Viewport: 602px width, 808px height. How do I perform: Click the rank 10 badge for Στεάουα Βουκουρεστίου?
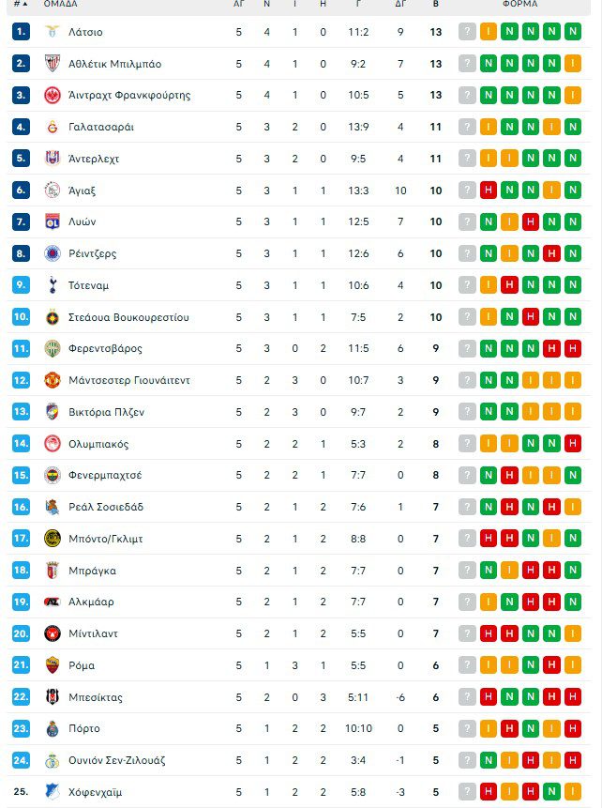pos(22,317)
